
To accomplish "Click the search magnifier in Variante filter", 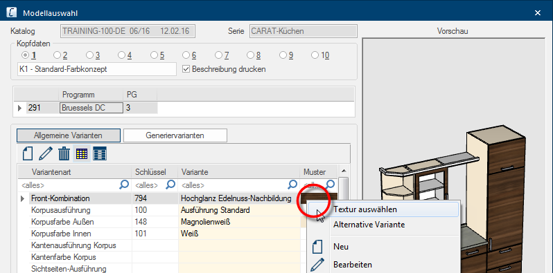I will pyautogui.click(x=292, y=185).
